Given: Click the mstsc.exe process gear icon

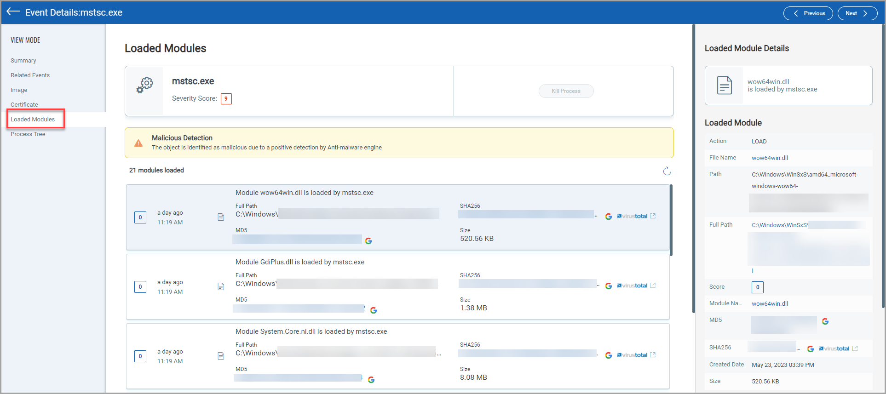Looking at the screenshot, I should pos(144,86).
